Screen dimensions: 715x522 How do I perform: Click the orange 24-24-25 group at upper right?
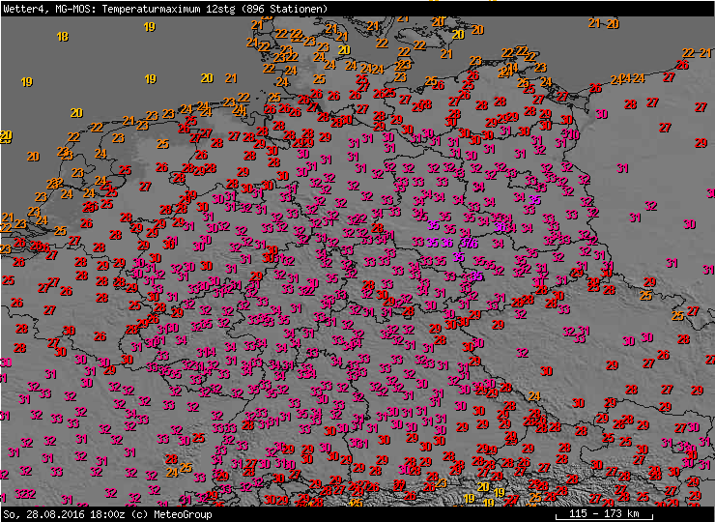[x=628, y=78]
